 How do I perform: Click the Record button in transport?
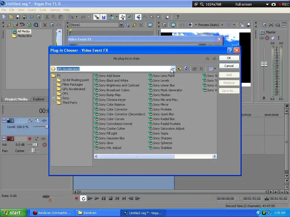coord(76,199)
